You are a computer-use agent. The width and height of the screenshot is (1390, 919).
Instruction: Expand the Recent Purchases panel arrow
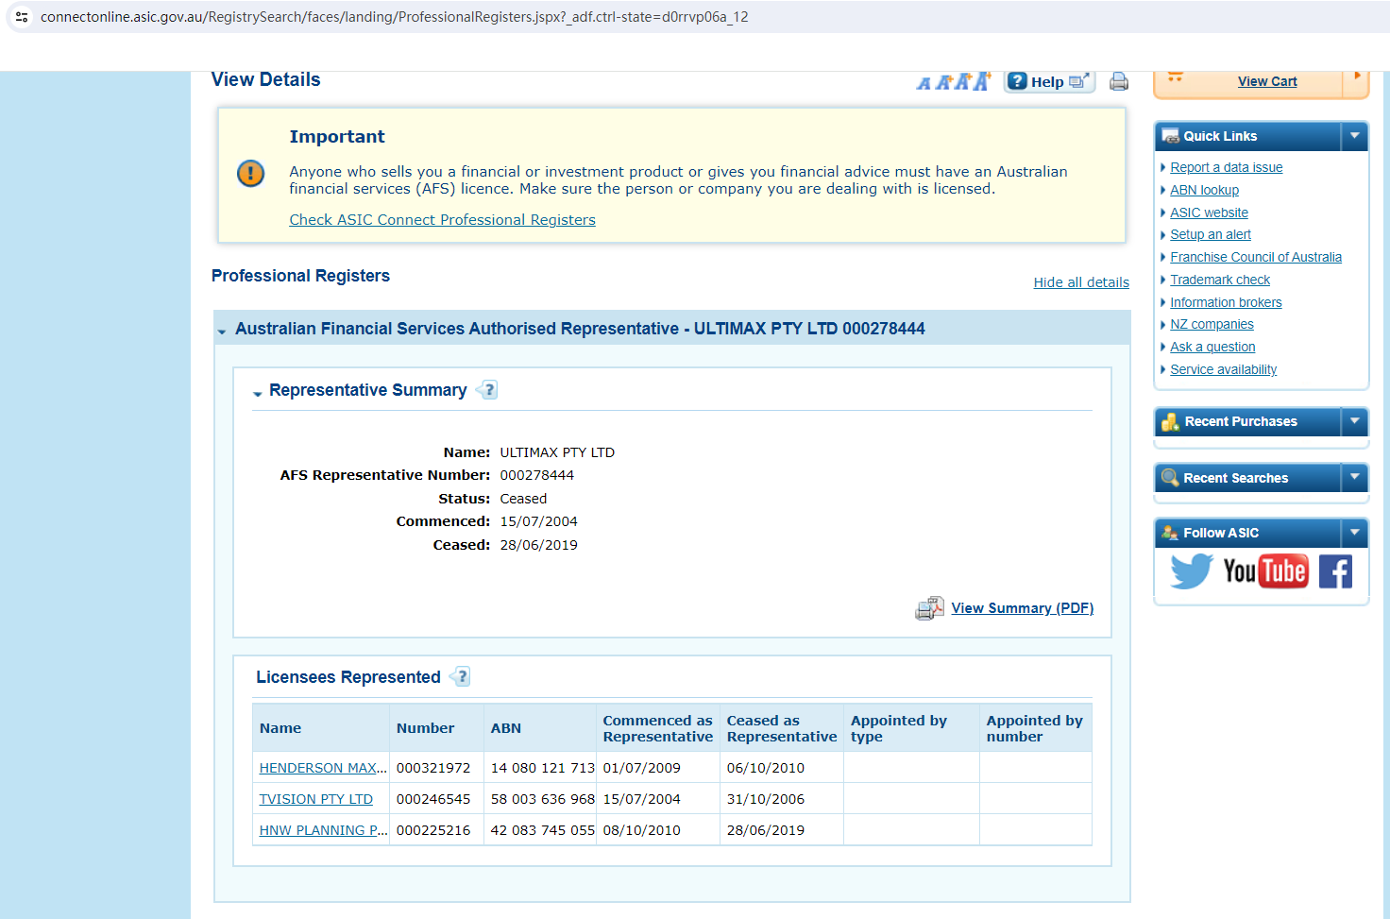coord(1354,421)
